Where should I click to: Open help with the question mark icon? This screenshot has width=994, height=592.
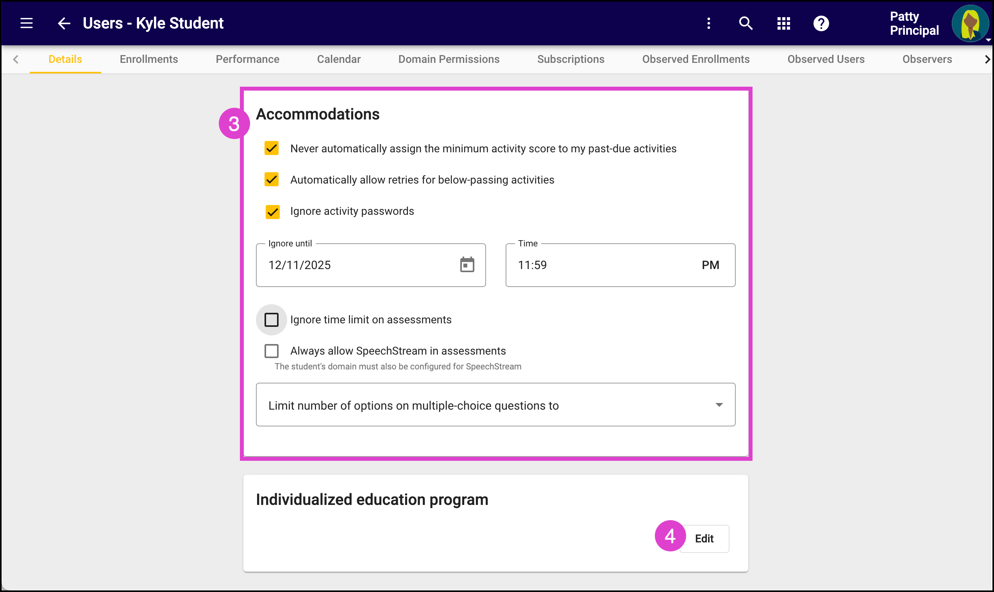point(821,23)
